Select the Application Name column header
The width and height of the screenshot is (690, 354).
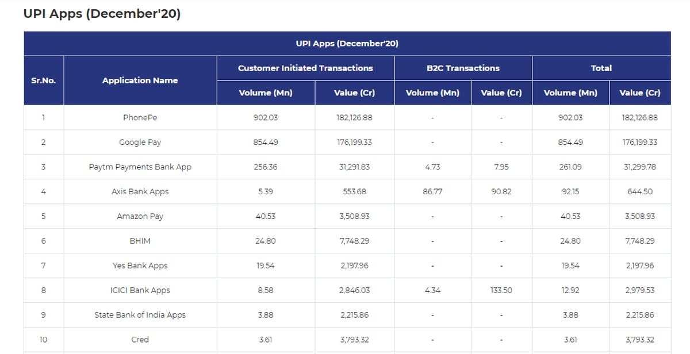coord(140,80)
